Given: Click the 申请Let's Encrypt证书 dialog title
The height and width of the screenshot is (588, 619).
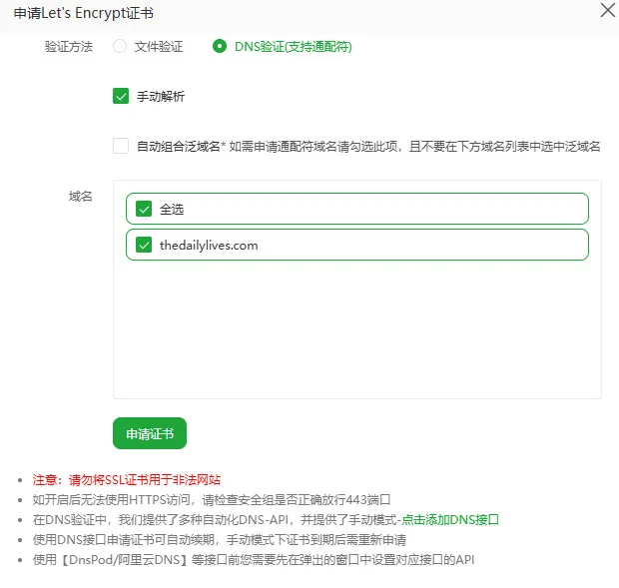Looking at the screenshot, I should [83, 13].
